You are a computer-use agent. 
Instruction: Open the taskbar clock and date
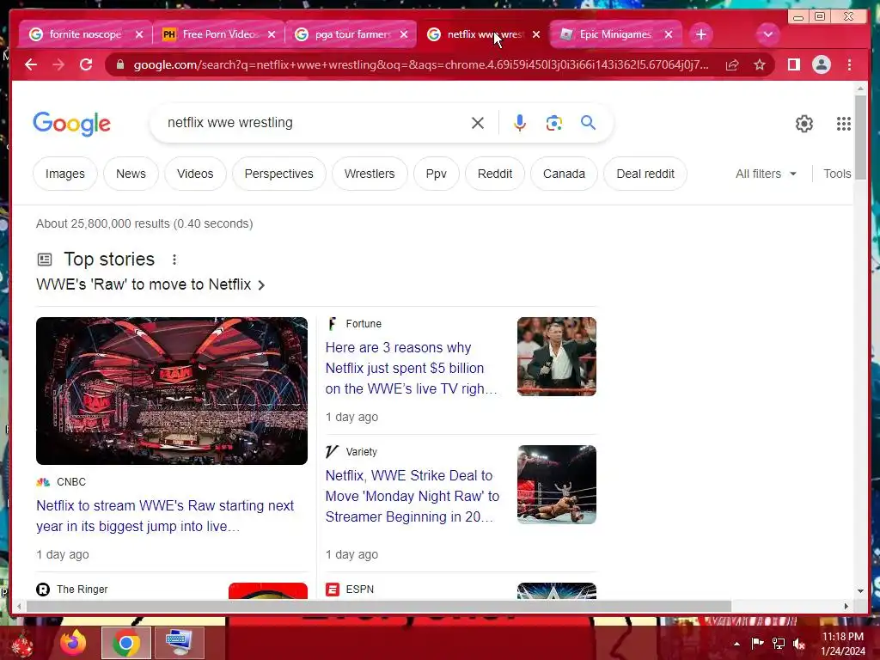point(843,644)
